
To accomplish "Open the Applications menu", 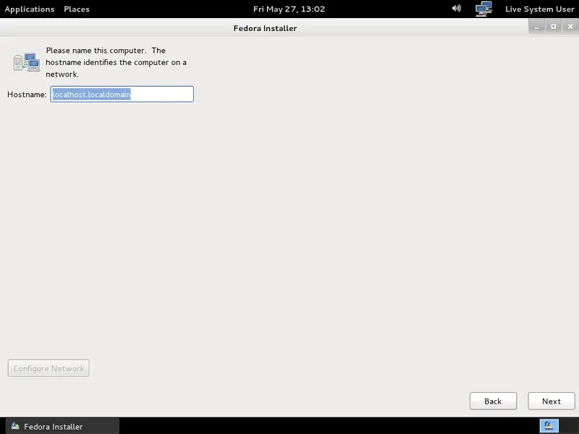I will [30, 9].
